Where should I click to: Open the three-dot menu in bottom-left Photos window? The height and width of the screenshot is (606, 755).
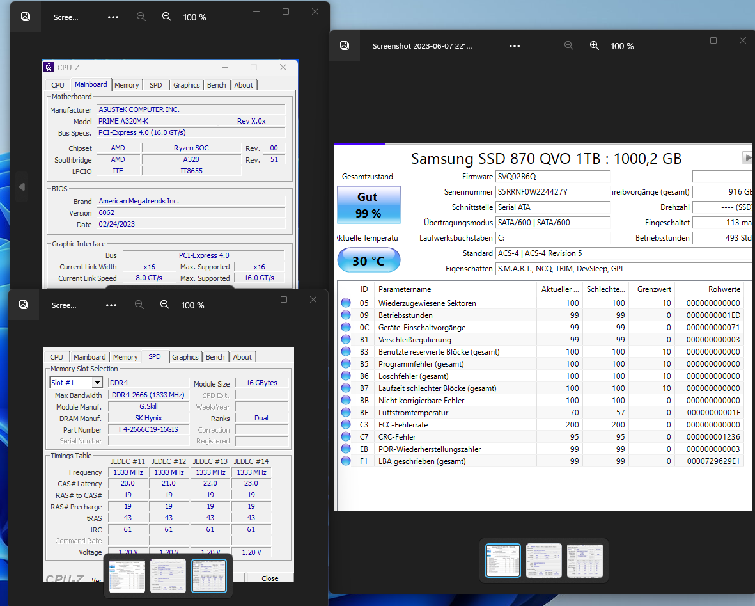tap(111, 305)
